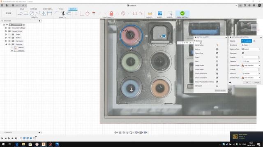Switch to the Tools tab
Screen dimensions: 263x147
click(x=61, y=9)
